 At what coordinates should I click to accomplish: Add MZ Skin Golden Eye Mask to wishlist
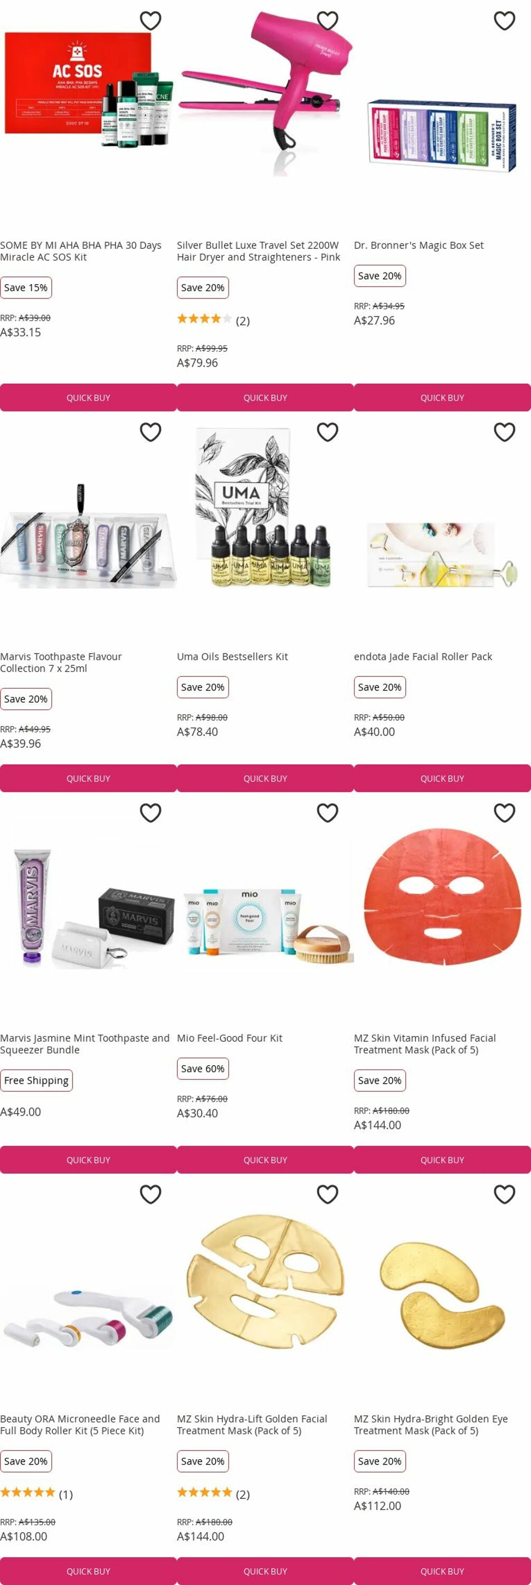505,1194
